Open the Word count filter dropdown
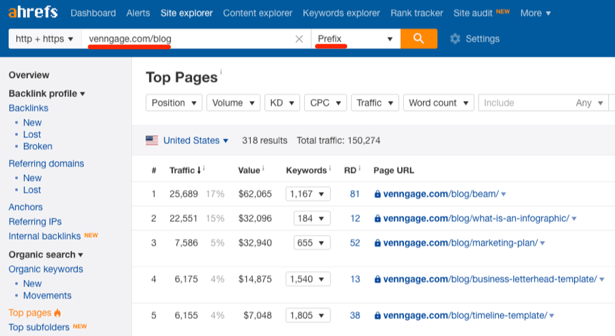This screenshot has height=336, width=615. [x=438, y=102]
